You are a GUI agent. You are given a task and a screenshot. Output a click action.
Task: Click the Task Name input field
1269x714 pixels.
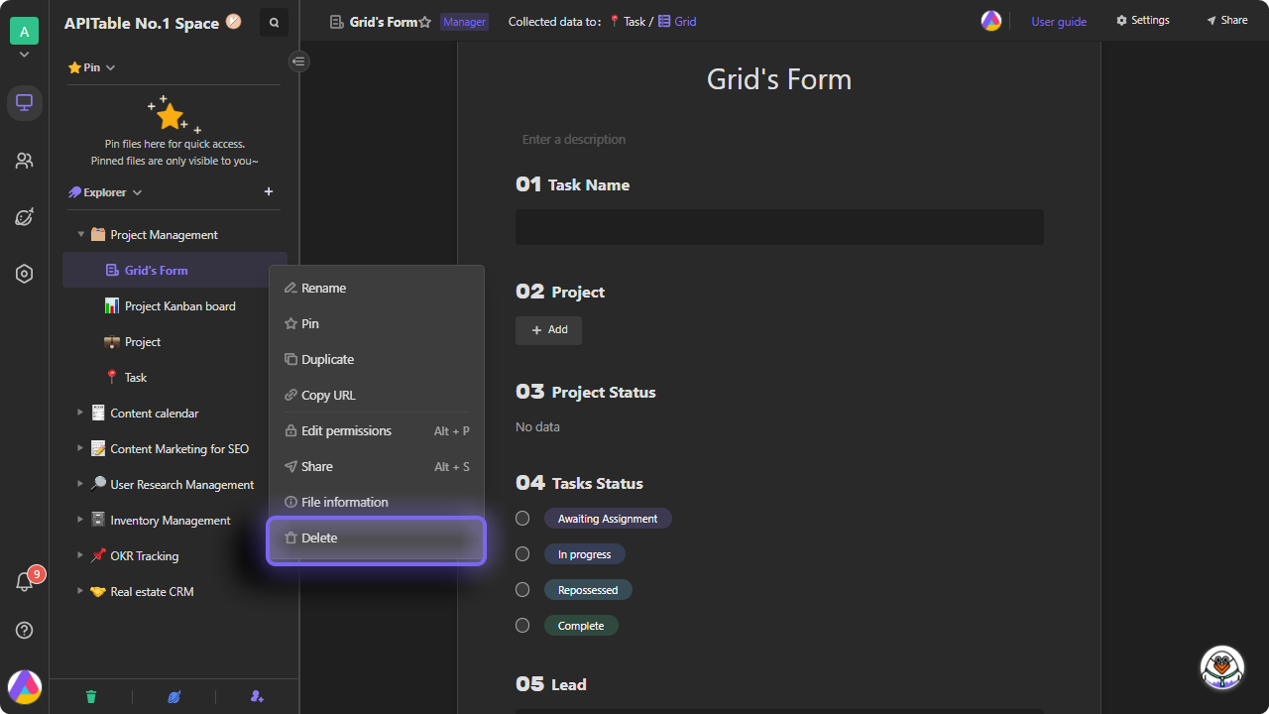pyautogui.click(x=779, y=227)
